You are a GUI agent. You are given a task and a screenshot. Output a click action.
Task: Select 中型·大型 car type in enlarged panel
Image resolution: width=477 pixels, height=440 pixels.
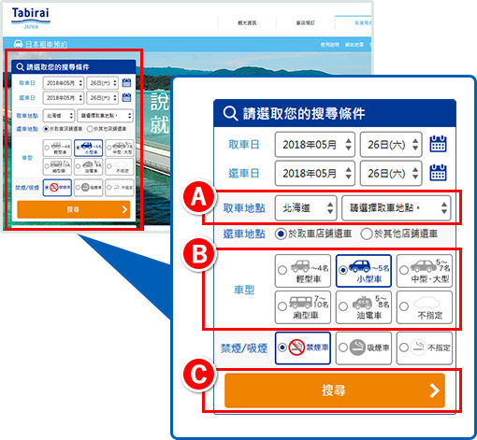pyautogui.click(x=425, y=271)
